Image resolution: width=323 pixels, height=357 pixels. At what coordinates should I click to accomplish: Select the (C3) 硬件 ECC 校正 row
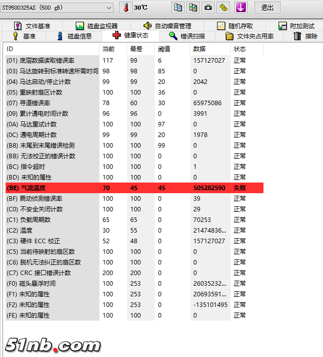[x=134, y=241]
